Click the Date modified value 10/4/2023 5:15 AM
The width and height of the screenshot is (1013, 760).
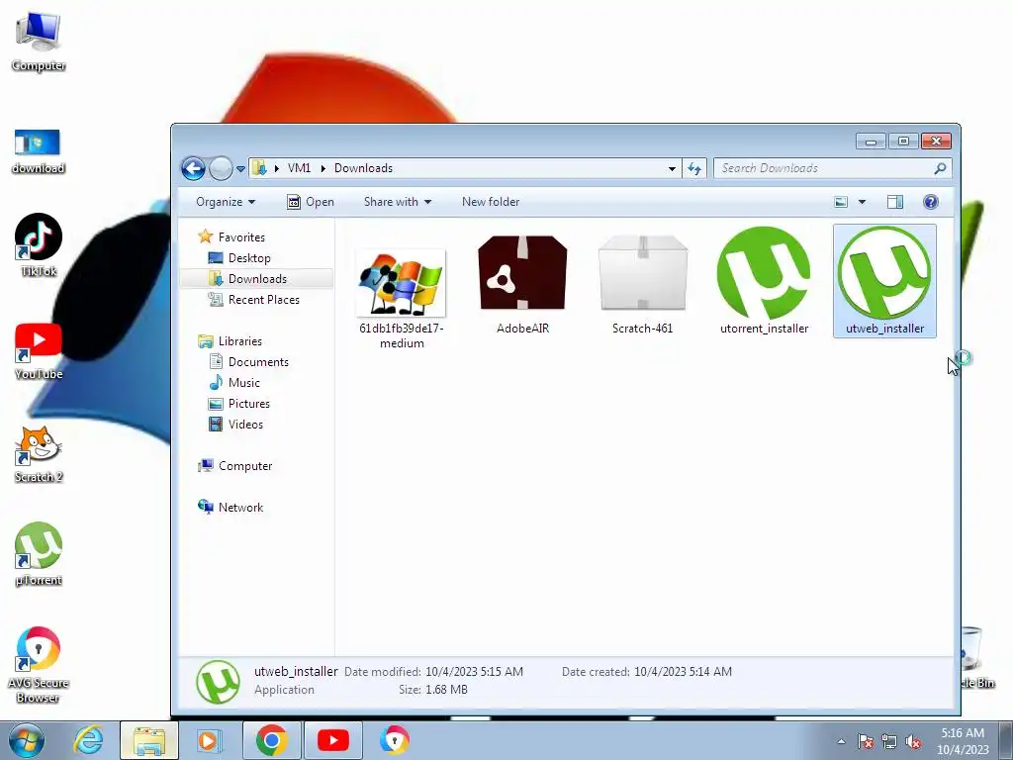[474, 672]
